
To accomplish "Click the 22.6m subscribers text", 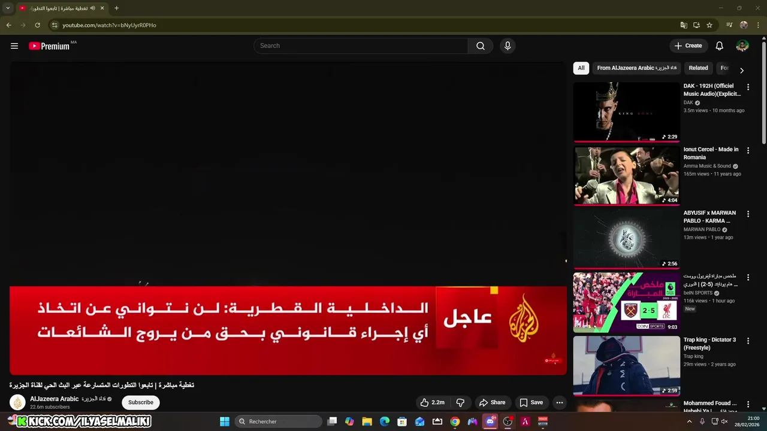I will (x=50, y=407).
